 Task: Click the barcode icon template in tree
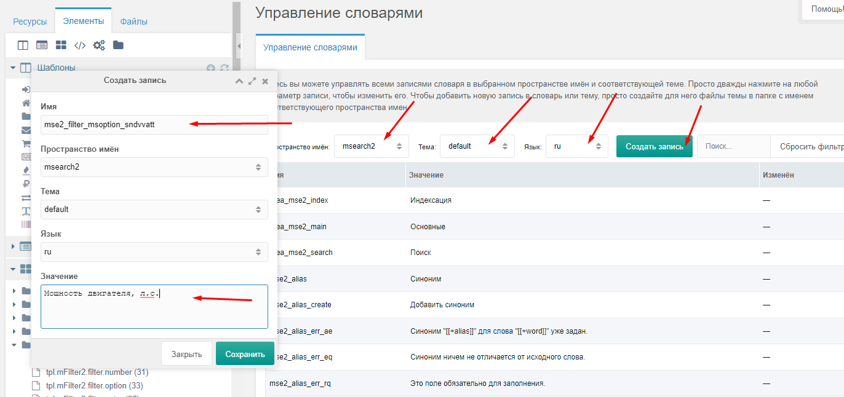click(26, 224)
